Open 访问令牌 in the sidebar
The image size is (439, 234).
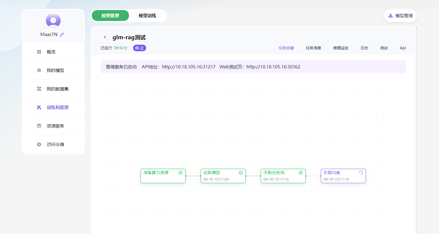coord(53,144)
